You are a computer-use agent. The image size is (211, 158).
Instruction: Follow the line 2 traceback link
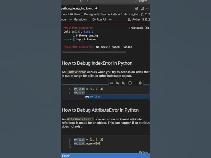pos(88,32)
